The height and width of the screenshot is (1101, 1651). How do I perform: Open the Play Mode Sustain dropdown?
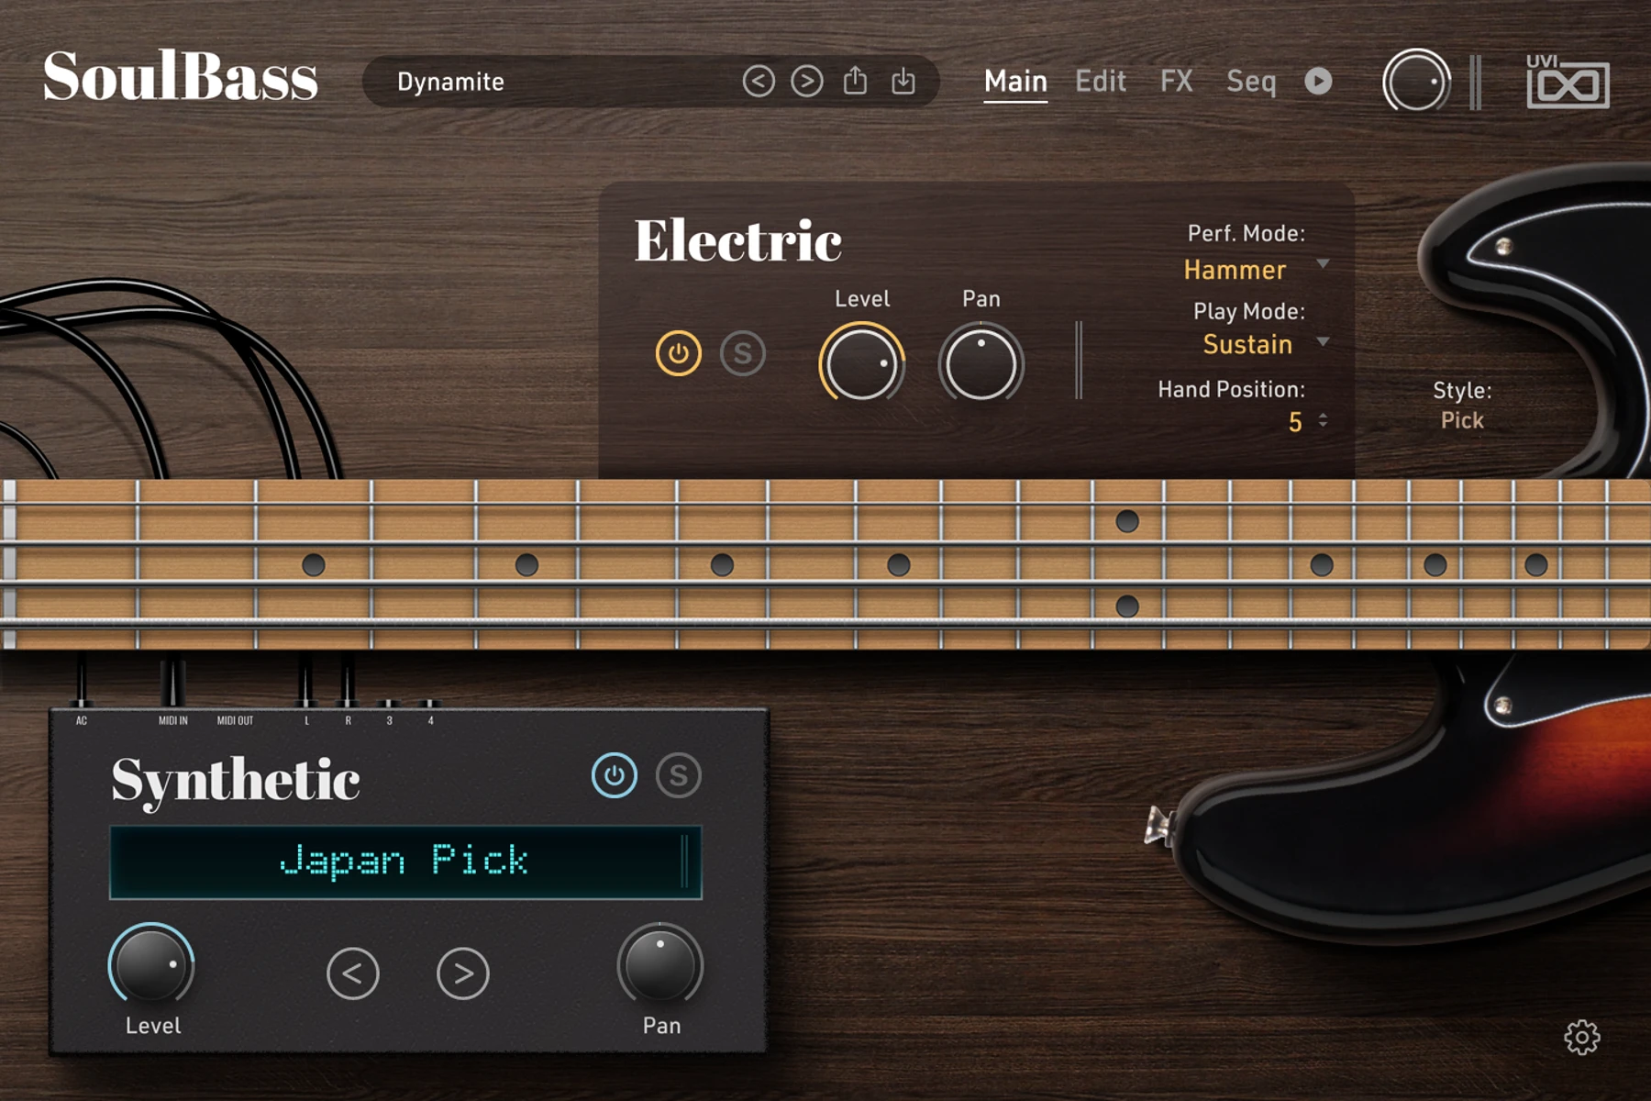pos(1264,344)
